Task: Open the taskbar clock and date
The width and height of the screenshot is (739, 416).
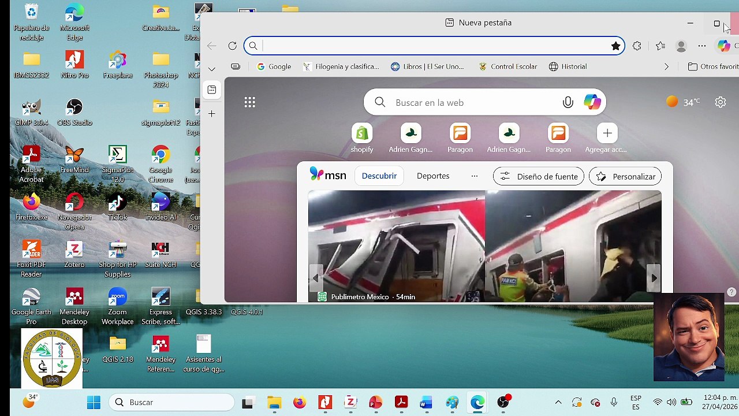Action: pos(720,402)
